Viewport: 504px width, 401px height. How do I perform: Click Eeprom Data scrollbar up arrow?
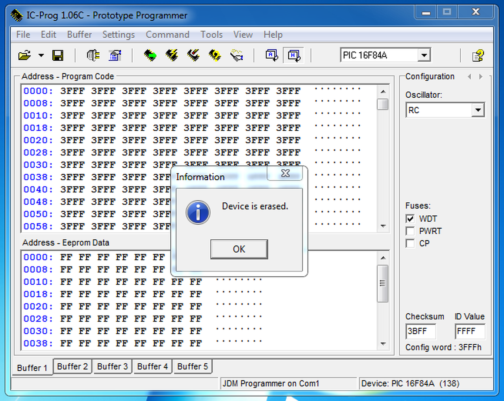coord(383,258)
